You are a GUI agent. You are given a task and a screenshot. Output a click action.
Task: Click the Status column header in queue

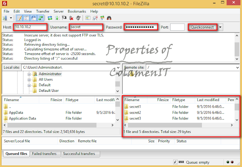198,141
